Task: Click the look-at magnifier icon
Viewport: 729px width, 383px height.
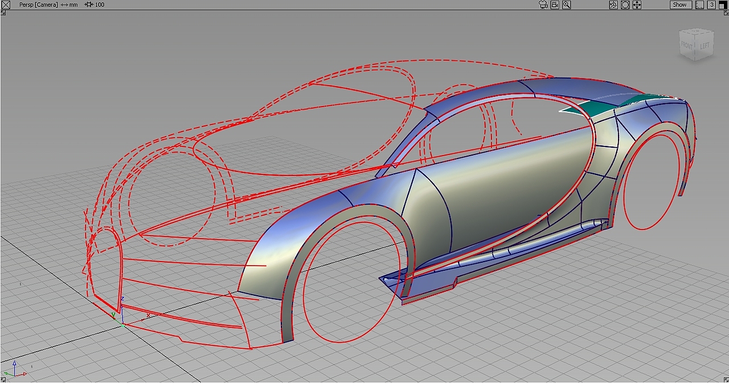Action: tap(567, 5)
